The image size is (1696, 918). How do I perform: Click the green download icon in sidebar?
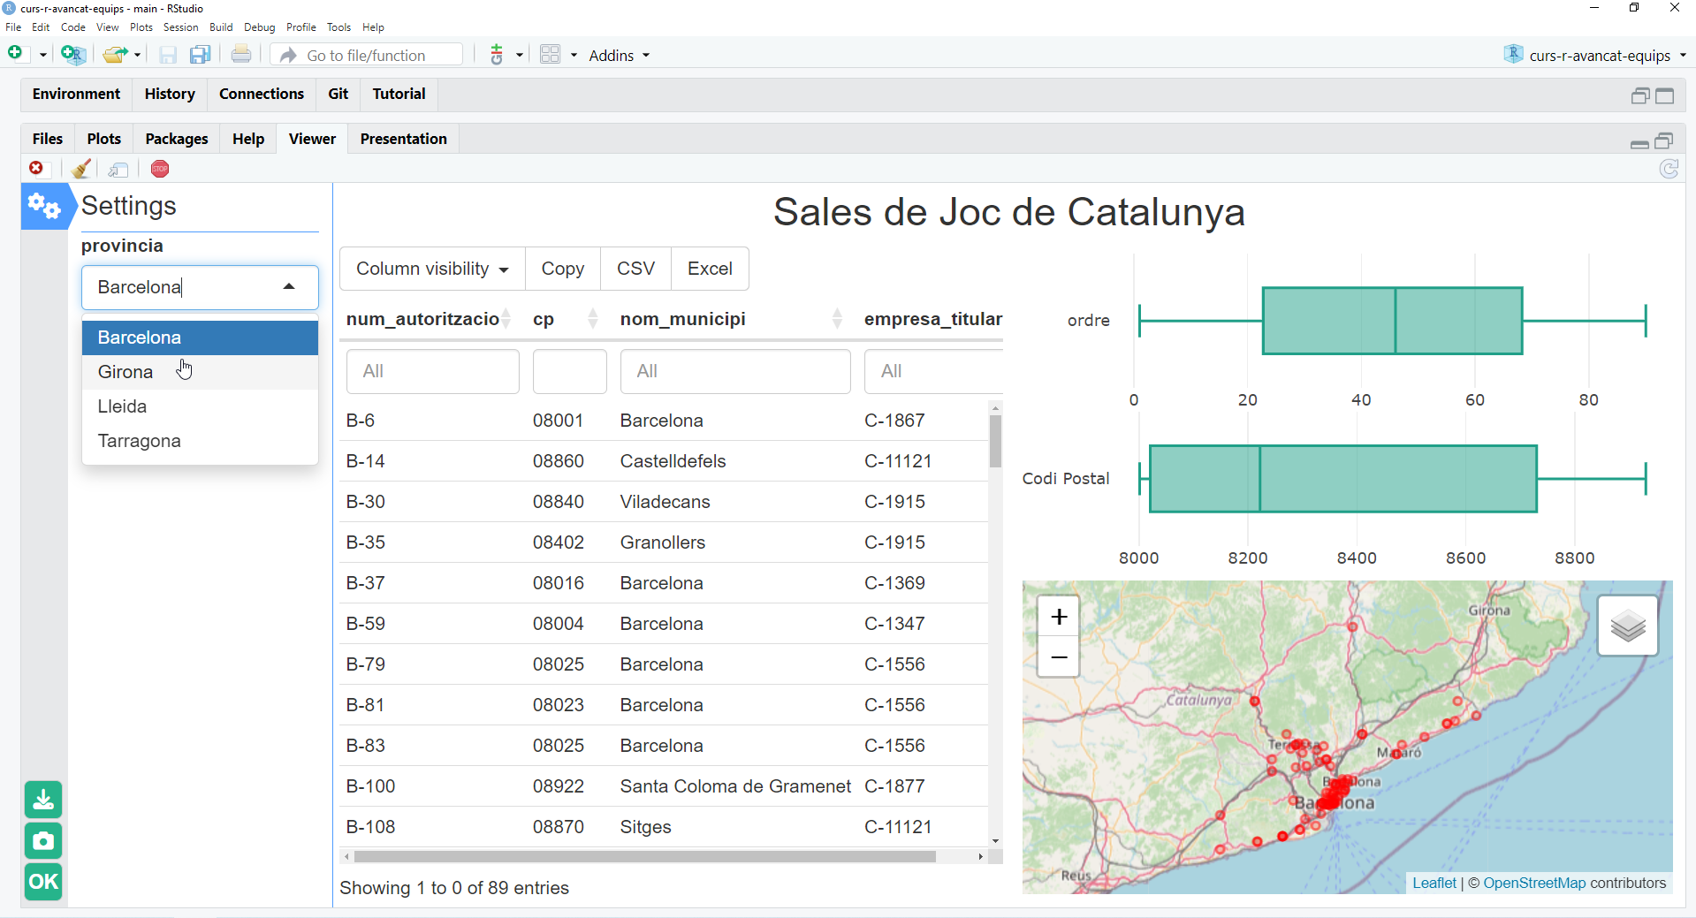(x=43, y=800)
